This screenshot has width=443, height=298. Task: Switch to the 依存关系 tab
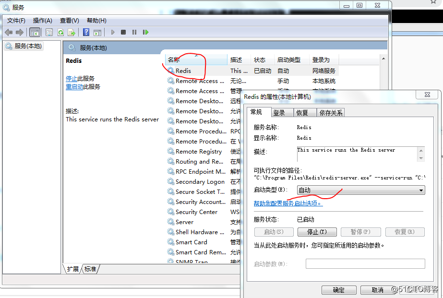point(331,113)
